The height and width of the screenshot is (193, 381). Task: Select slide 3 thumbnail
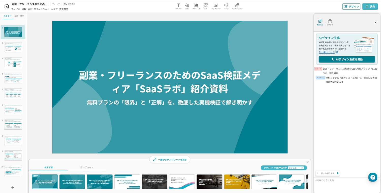pyautogui.click(x=13, y=63)
